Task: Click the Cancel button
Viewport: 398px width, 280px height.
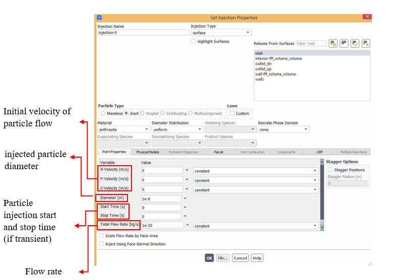Action: 240,258
